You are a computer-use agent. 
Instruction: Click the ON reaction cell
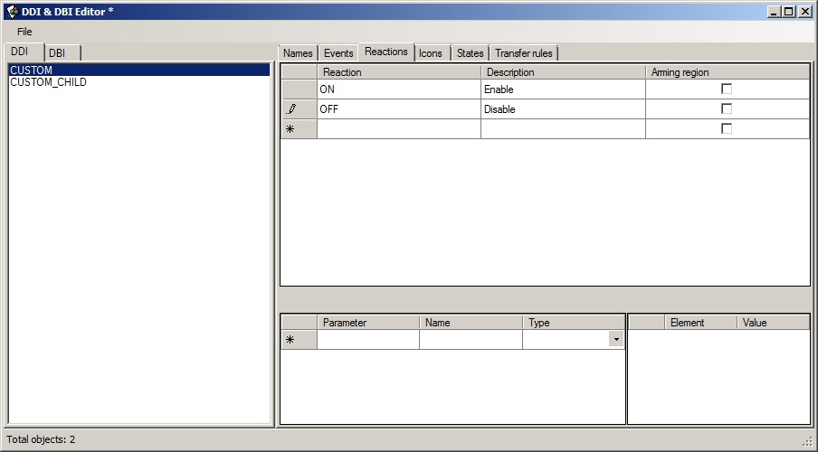pos(398,89)
